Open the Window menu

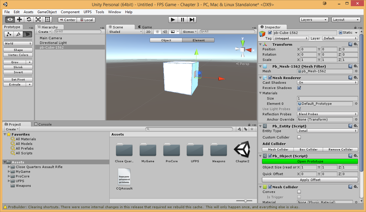115,12
